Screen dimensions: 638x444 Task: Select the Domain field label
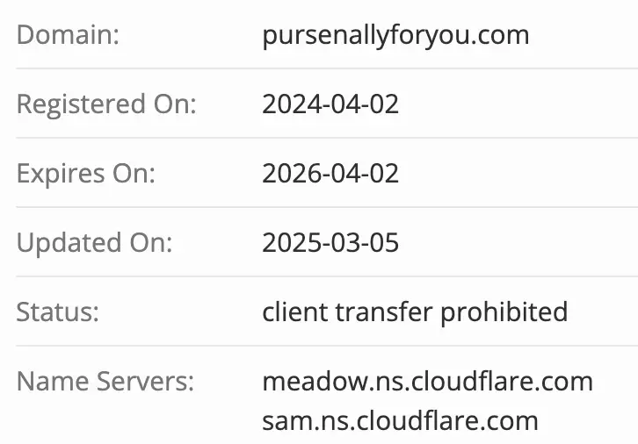tap(68, 35)
